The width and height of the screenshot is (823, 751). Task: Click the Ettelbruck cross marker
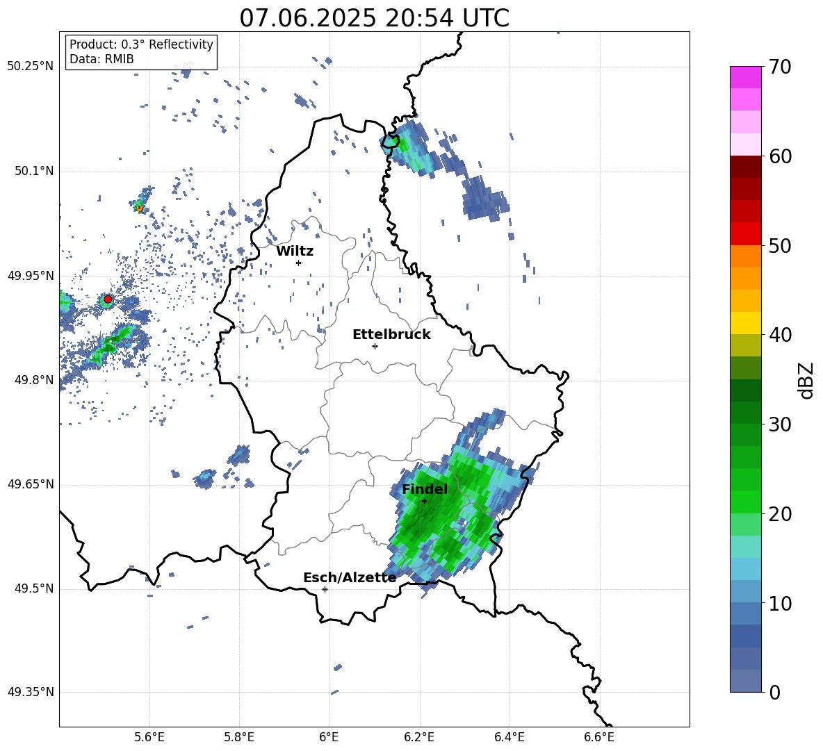[375, 346]
